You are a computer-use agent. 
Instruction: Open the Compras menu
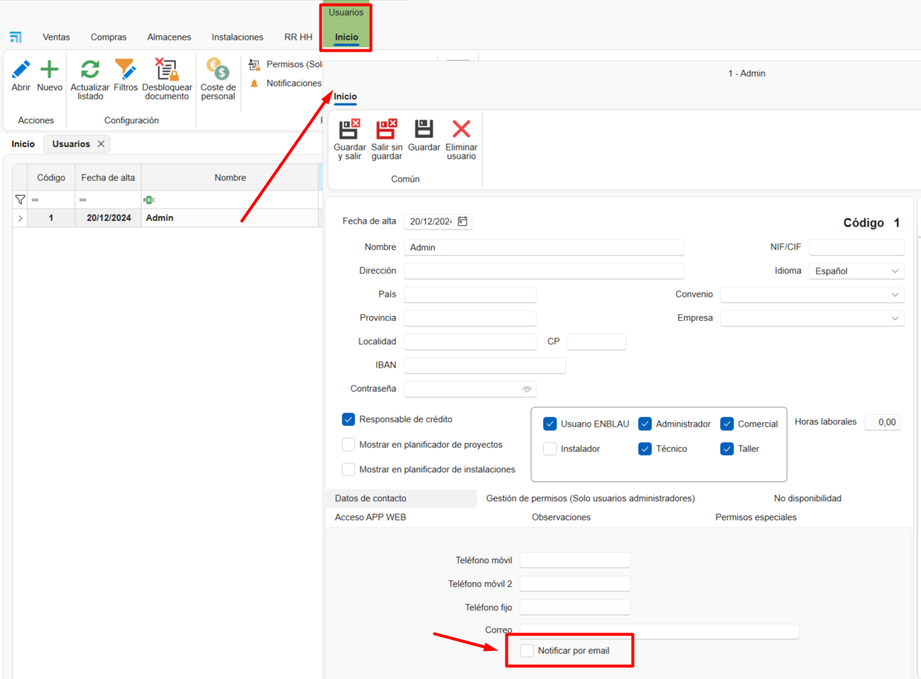(x=108, y=37)
